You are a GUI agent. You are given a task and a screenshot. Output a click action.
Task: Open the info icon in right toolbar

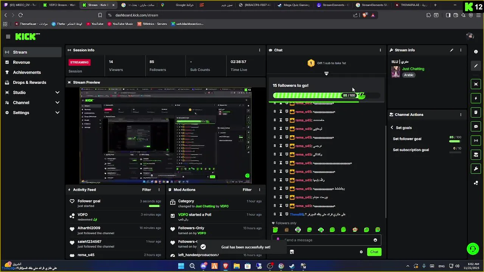click(x=476, y=51)
